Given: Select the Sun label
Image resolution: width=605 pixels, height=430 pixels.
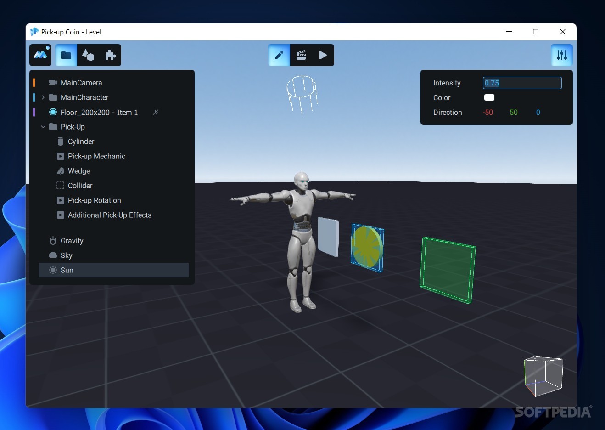Looking at the screenshot, I should 67,270.
